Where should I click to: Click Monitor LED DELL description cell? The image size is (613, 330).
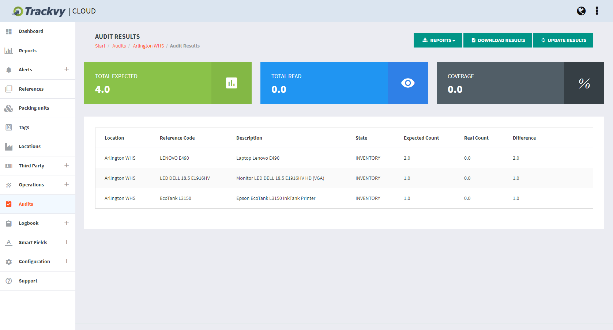[x=280, y=178]
